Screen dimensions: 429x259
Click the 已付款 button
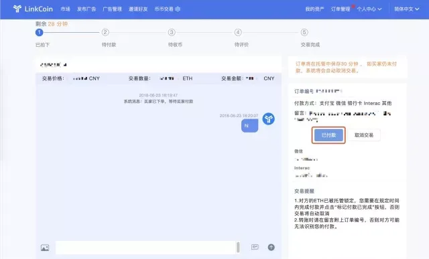(328, 135)
